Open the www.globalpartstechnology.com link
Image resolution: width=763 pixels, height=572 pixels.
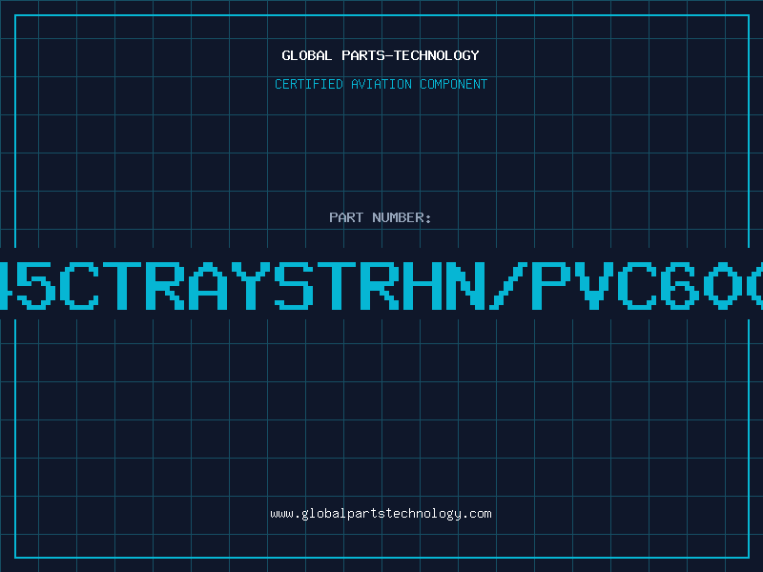click(381, 514)
